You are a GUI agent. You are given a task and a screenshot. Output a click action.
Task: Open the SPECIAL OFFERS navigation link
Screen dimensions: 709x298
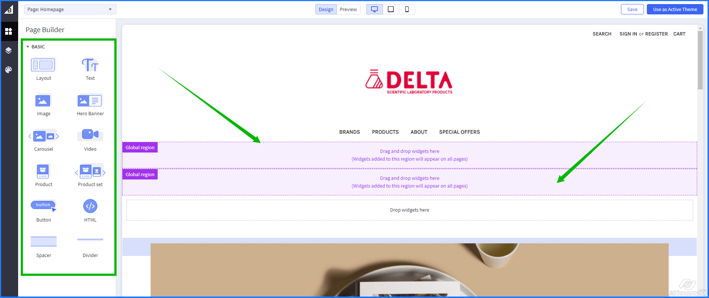pyautogui.click(x=459, y=132)
